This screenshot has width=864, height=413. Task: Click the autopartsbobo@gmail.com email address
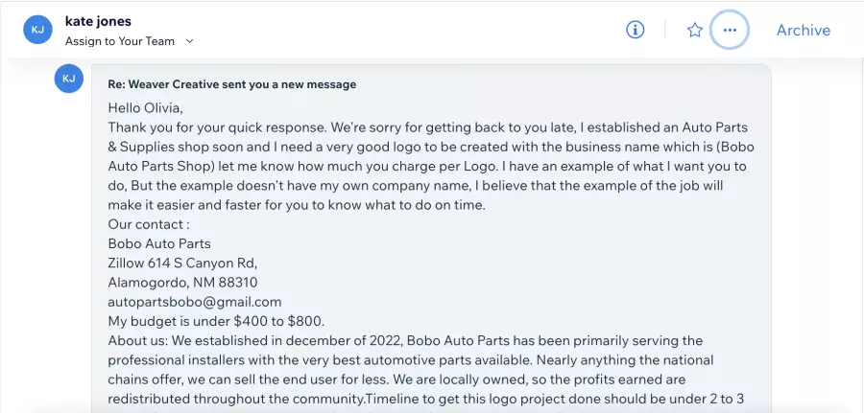click(x=195, y=301)
